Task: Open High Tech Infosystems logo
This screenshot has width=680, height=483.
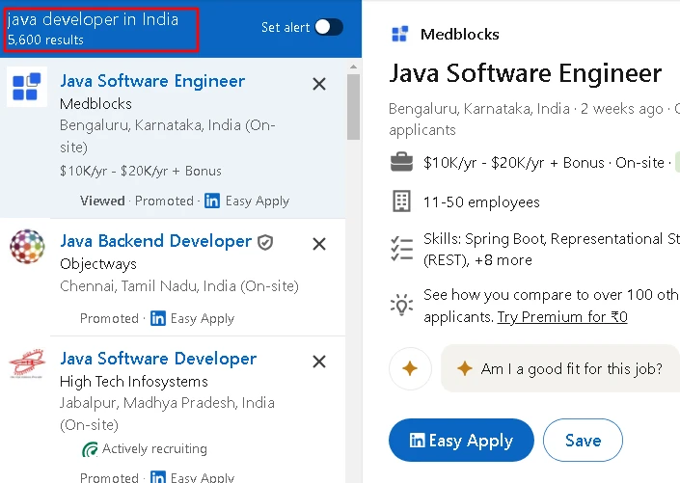Action: tap(27, 363)
